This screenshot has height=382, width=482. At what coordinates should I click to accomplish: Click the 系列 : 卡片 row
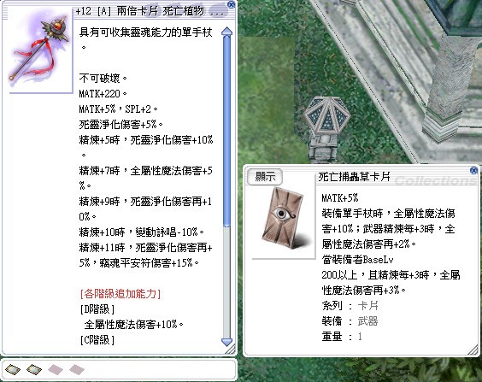[x=350, y=306]
